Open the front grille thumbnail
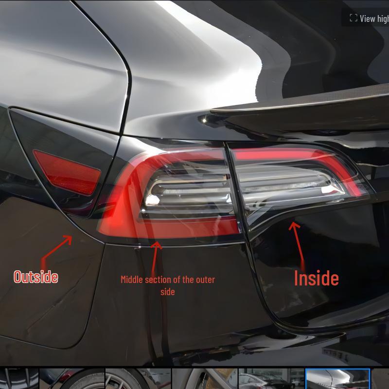389x389 pixels. (19, 379)
